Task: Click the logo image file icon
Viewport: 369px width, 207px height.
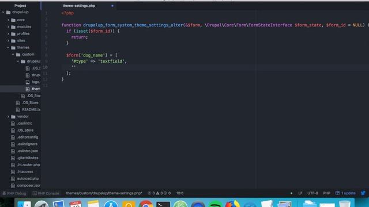Action: (x=28, y=82)
